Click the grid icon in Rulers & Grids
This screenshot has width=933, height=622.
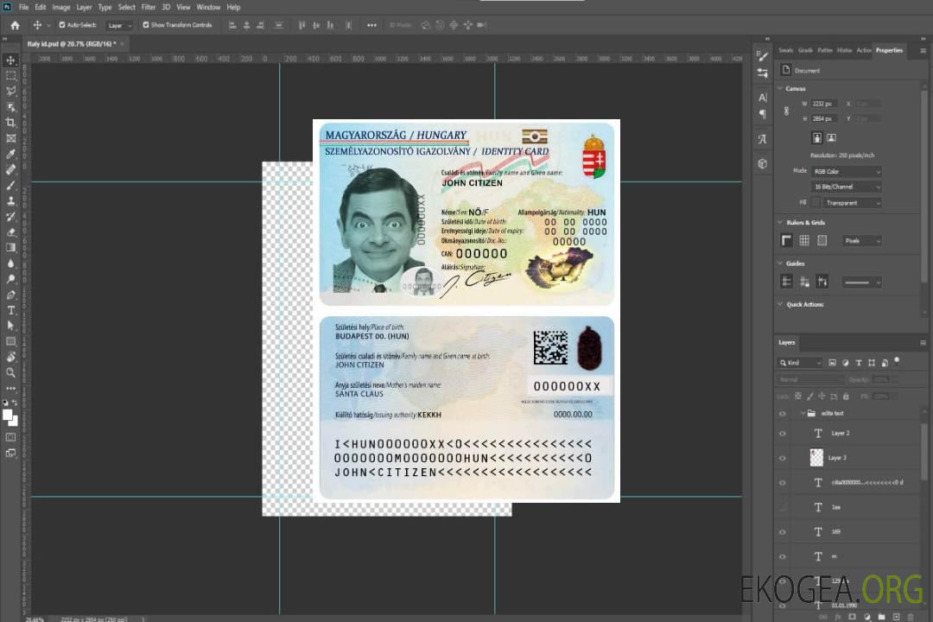point(804,240)
